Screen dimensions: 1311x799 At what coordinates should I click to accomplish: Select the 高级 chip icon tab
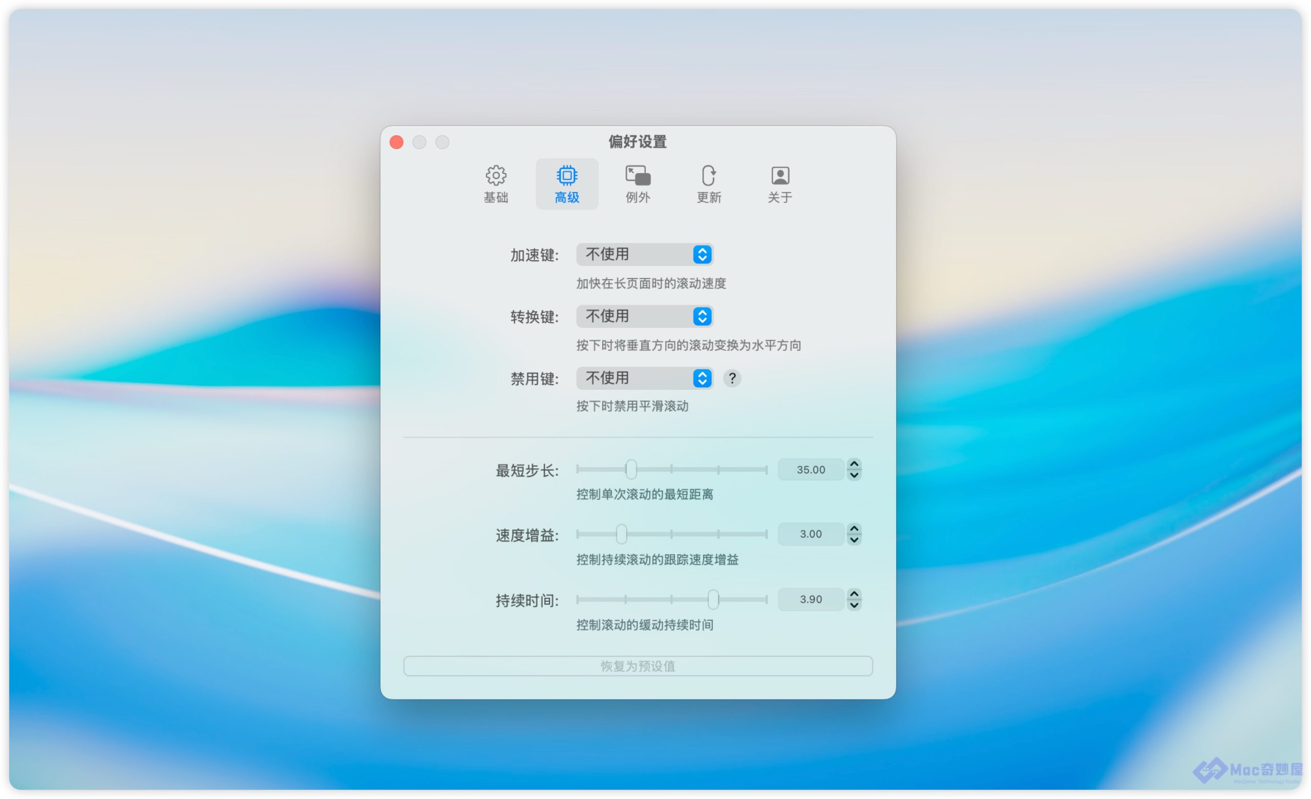pyautogui.click(x=566, y=176)
